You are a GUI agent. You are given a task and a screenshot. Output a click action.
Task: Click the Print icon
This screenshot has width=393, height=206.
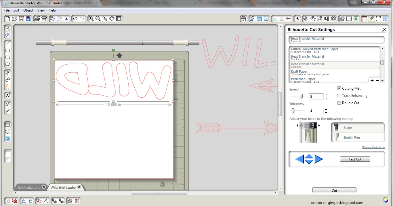click(37, 19)
